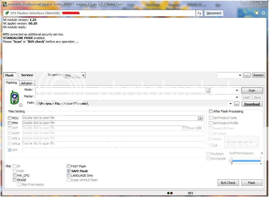
Task: Enable the MCU file checkbox
Action: tap(10, 118)
